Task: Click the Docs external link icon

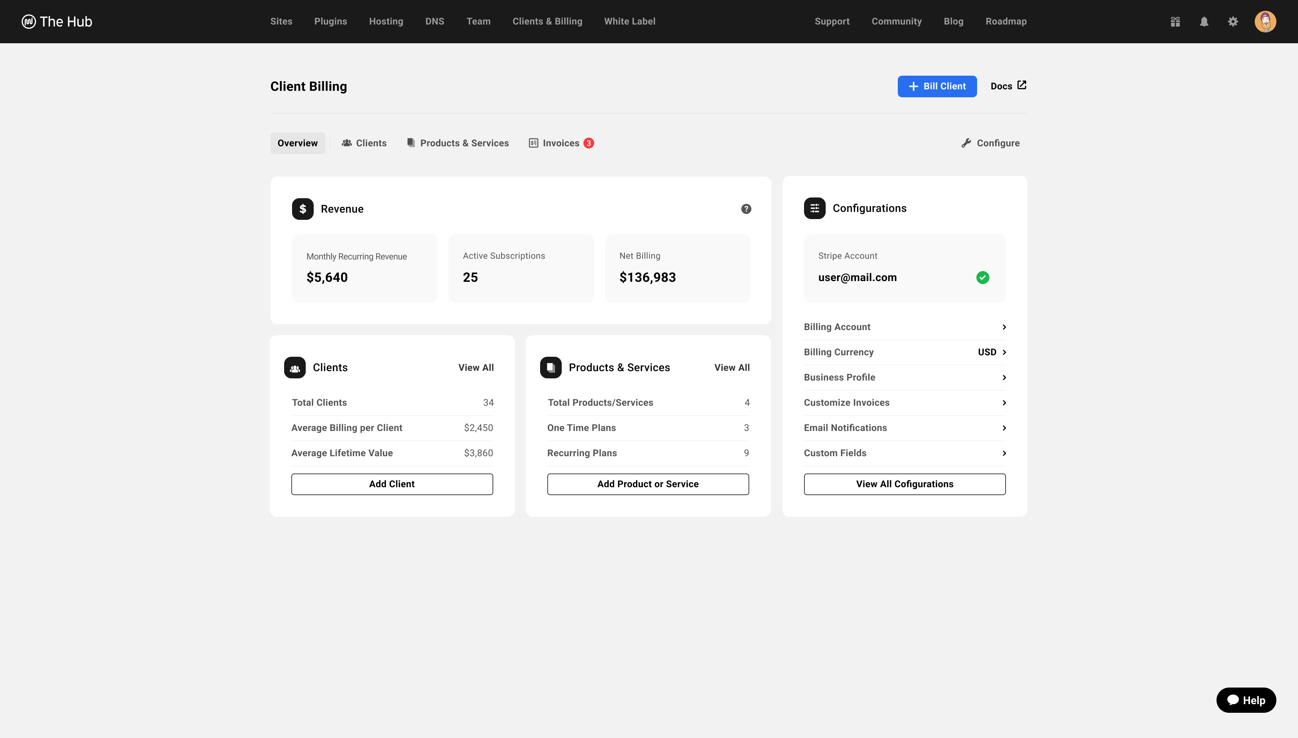Action: coord(1022,85)
